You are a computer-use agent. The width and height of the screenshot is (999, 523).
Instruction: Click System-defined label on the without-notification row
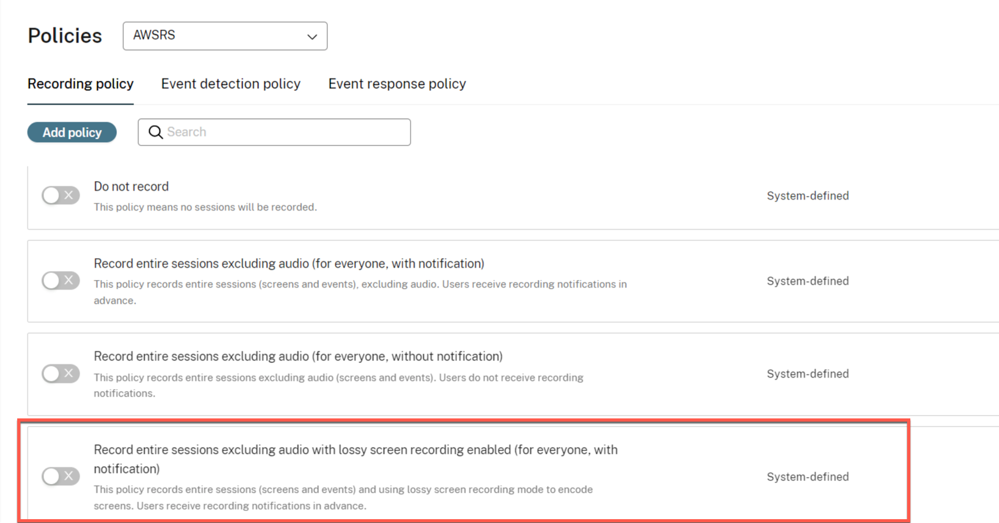click(x=808, y=374)
